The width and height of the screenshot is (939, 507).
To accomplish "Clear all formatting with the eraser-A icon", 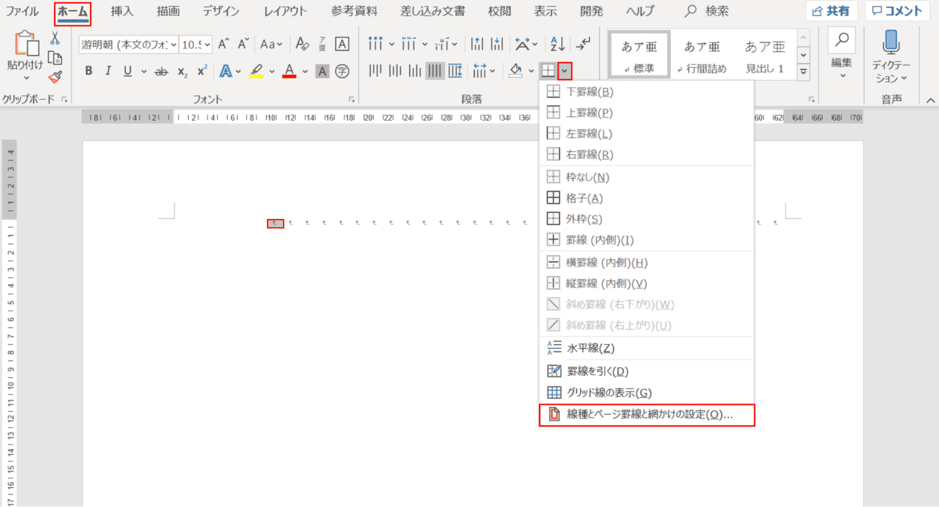I will point(302,44).
